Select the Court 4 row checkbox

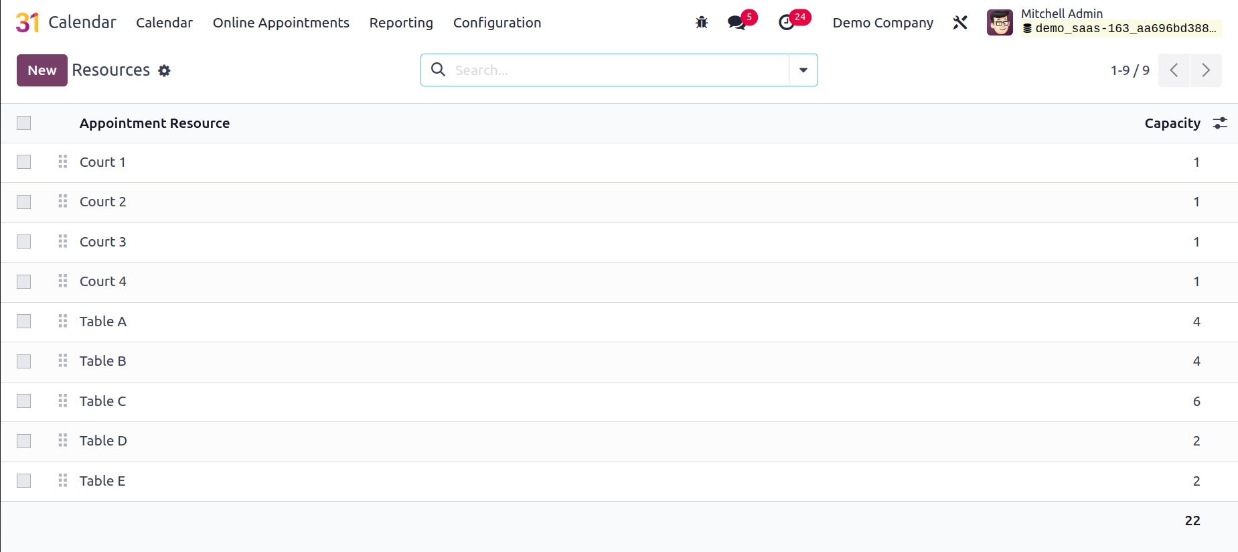(24, 281)
